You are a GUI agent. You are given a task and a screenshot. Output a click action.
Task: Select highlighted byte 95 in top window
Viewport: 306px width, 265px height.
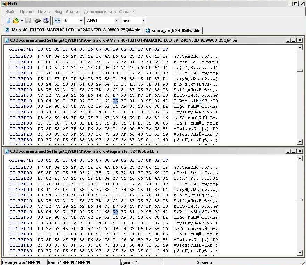115,101
